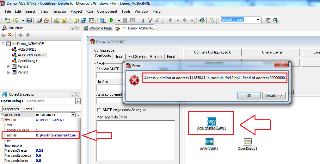
Task: Click the Save Desktop layout icon
Action: (268, 20)
